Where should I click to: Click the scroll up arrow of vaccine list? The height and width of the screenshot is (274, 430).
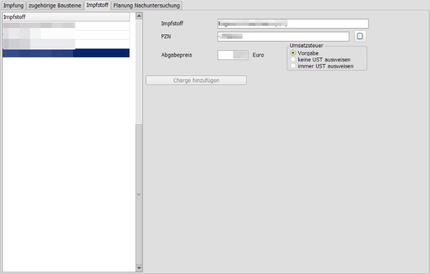point(139,16)
